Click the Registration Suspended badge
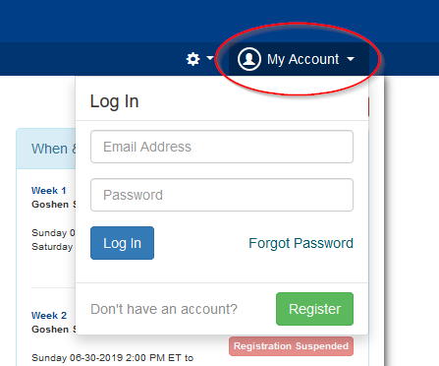 coord(291,346)
